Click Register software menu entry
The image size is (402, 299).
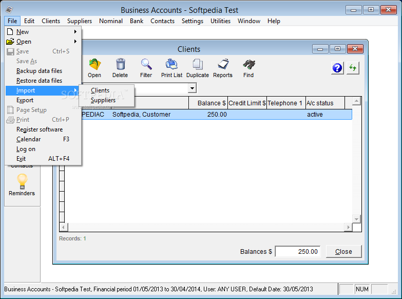click(x=43, y=129)
